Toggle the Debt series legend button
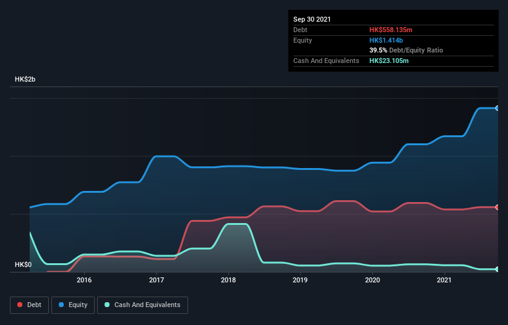 coord(30,305)
